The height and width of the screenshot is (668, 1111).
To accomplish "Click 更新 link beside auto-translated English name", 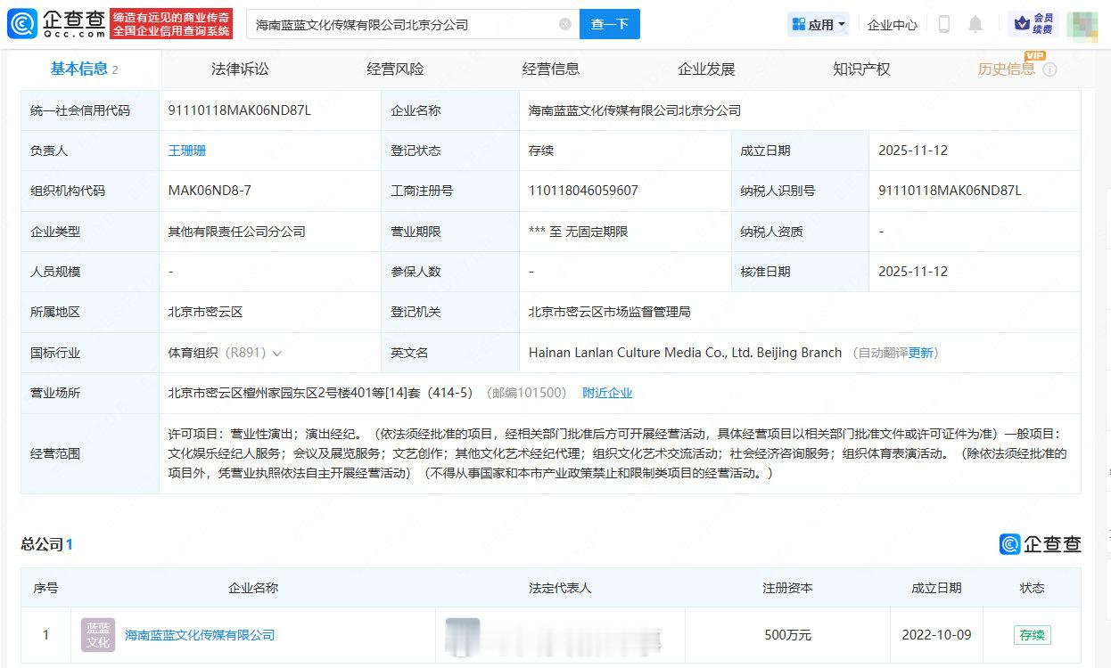I will (921, 353).
